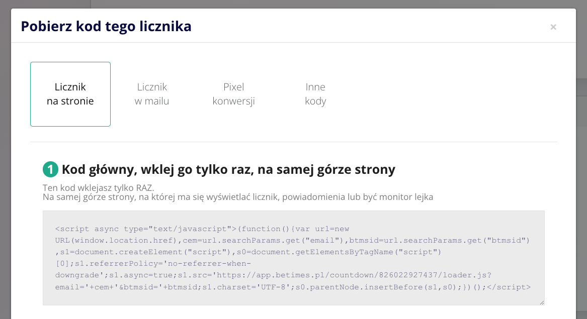Image resolution: width=587 pixels, height=319 pixels.
Task: Show the "Inne kody" tab
Action: 315,94
